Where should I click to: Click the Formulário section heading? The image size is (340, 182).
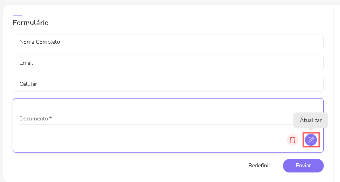[31, 23]
